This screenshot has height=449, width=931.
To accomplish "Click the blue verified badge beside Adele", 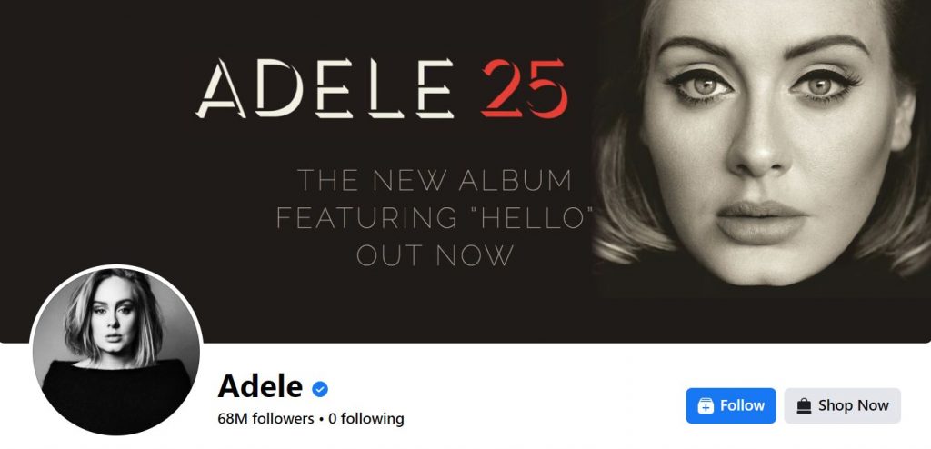I will point(320,389).
